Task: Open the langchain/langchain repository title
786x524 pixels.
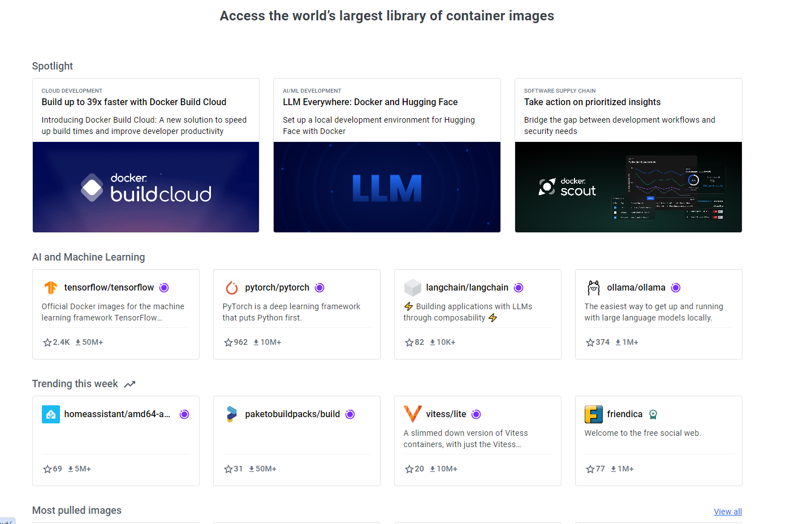Action: (x=467, y=288)
